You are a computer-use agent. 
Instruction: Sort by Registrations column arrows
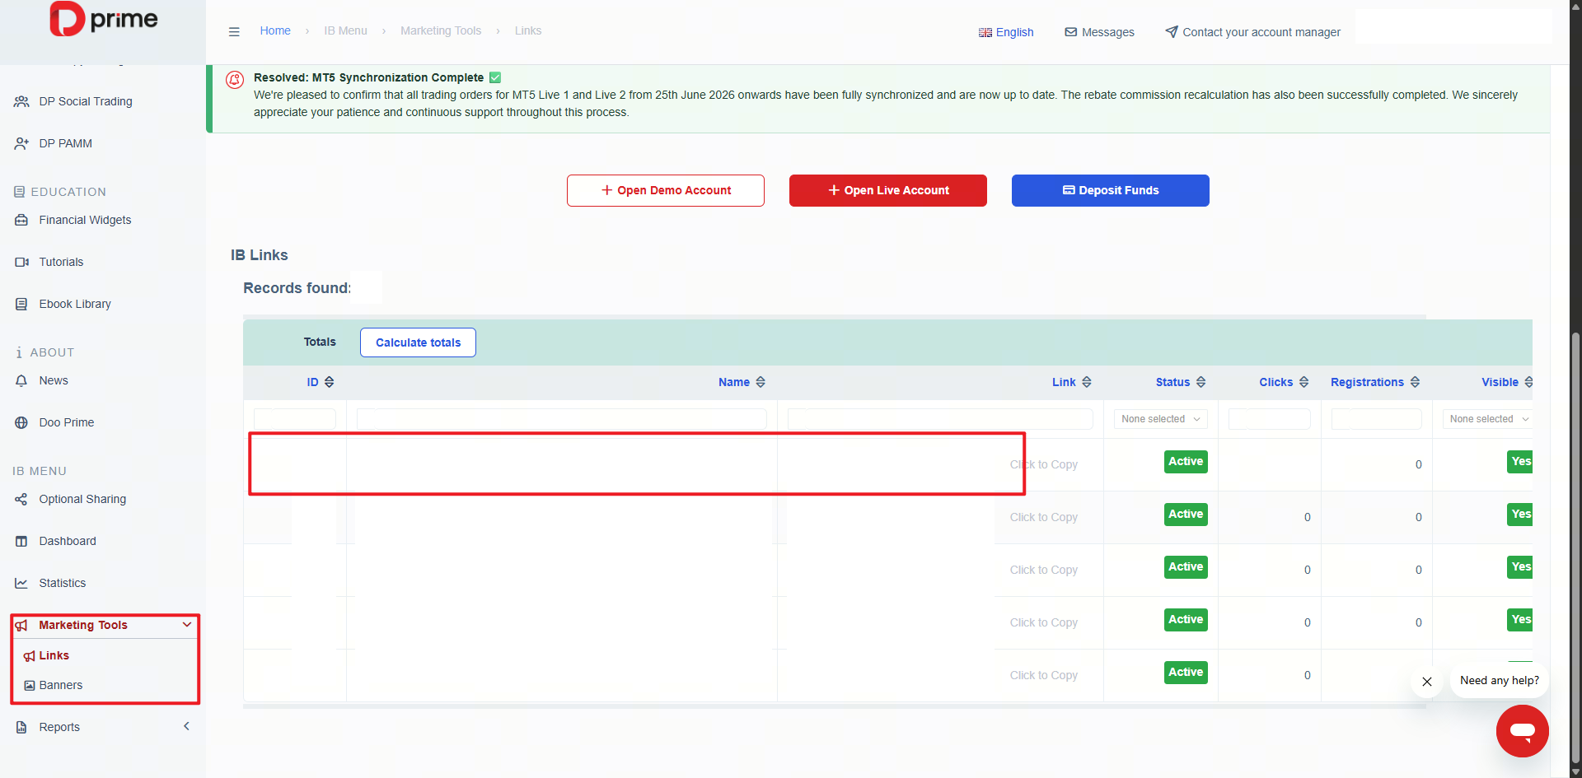coord(1415,382)
